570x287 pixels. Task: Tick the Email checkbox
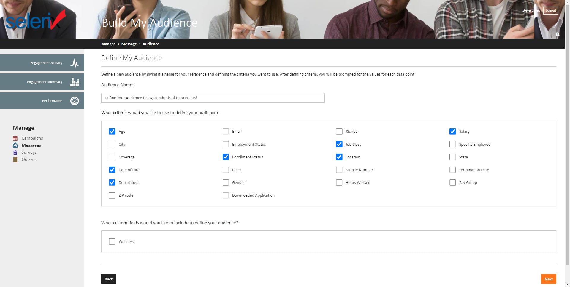click(x=226, y=131)
